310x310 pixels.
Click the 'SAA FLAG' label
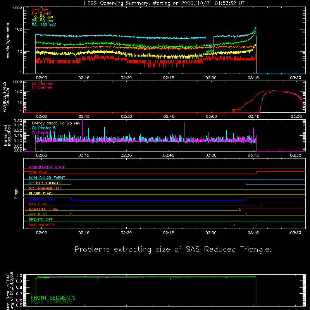(x=38, y=204)
